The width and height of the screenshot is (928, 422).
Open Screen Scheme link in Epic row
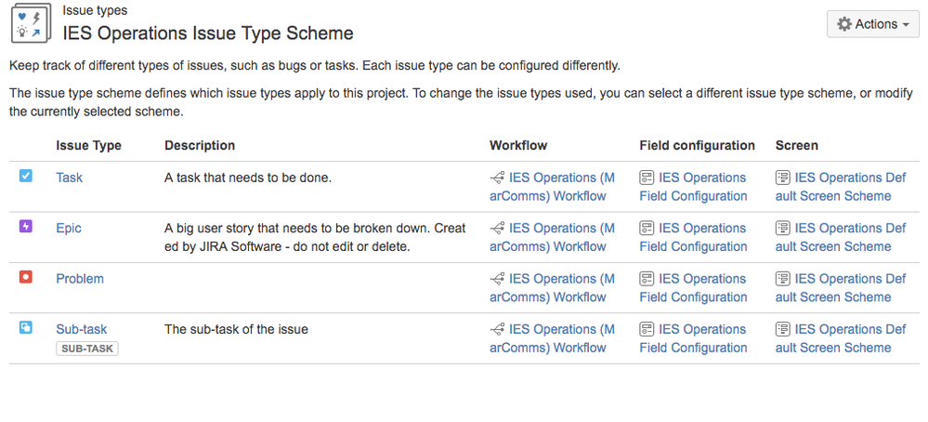click(x=841, y=237)
